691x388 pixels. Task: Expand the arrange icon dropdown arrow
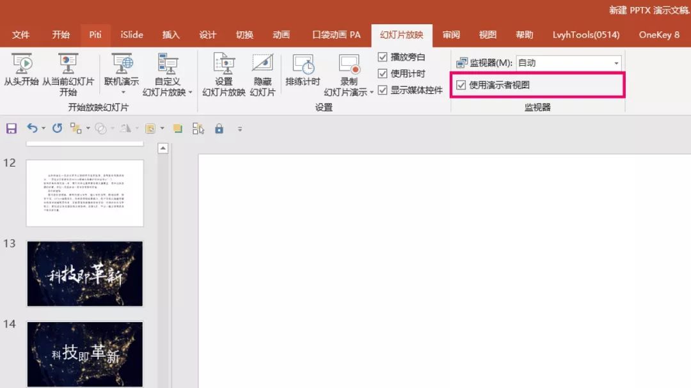pyautogui.click(x=88, y=128)
